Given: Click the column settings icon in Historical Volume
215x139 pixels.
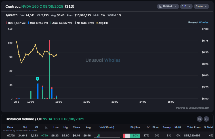Looking at the screenshot, I should click(200, 119).
